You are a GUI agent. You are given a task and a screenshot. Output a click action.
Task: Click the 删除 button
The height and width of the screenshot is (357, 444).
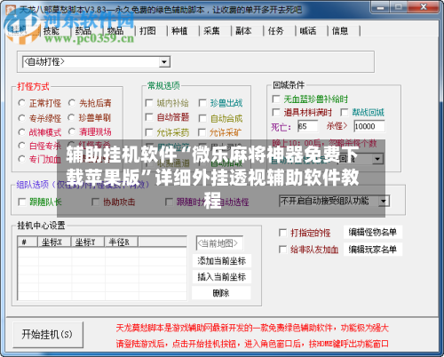point(221,293)
